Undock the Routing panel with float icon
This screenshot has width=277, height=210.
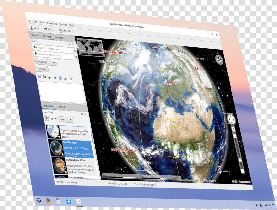[70, 44]
